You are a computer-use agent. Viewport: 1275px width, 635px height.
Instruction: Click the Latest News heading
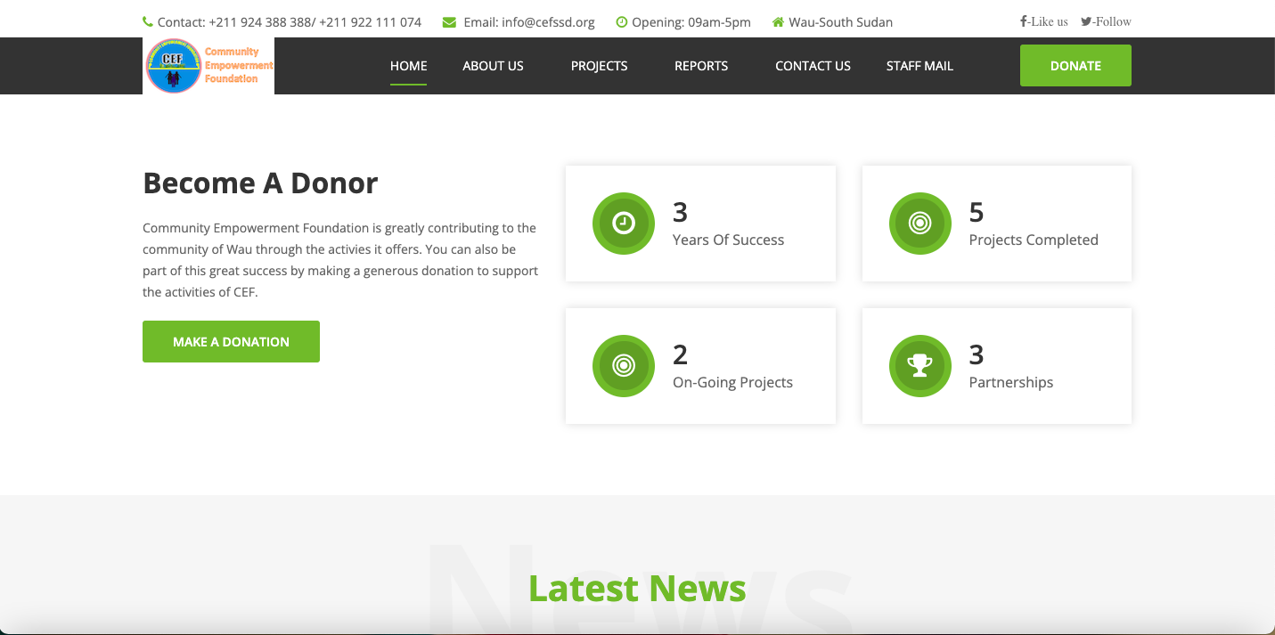point(637,588)
